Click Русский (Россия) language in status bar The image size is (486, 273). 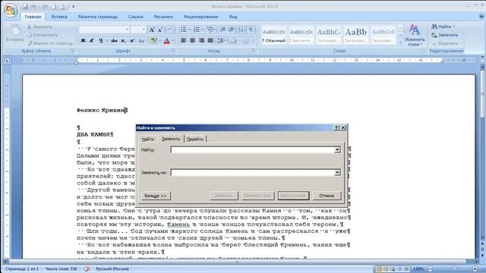coord(112,269)
